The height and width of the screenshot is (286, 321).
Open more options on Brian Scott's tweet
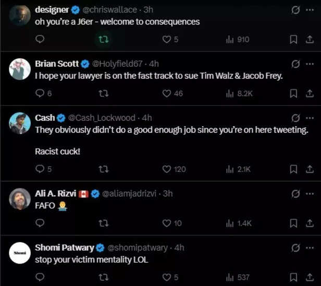pos(310,64)
